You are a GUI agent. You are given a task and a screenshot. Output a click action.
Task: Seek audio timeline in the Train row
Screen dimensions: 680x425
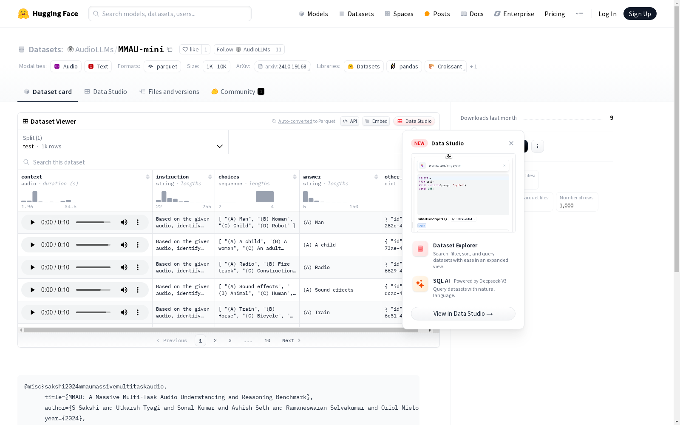click(93, 312)
